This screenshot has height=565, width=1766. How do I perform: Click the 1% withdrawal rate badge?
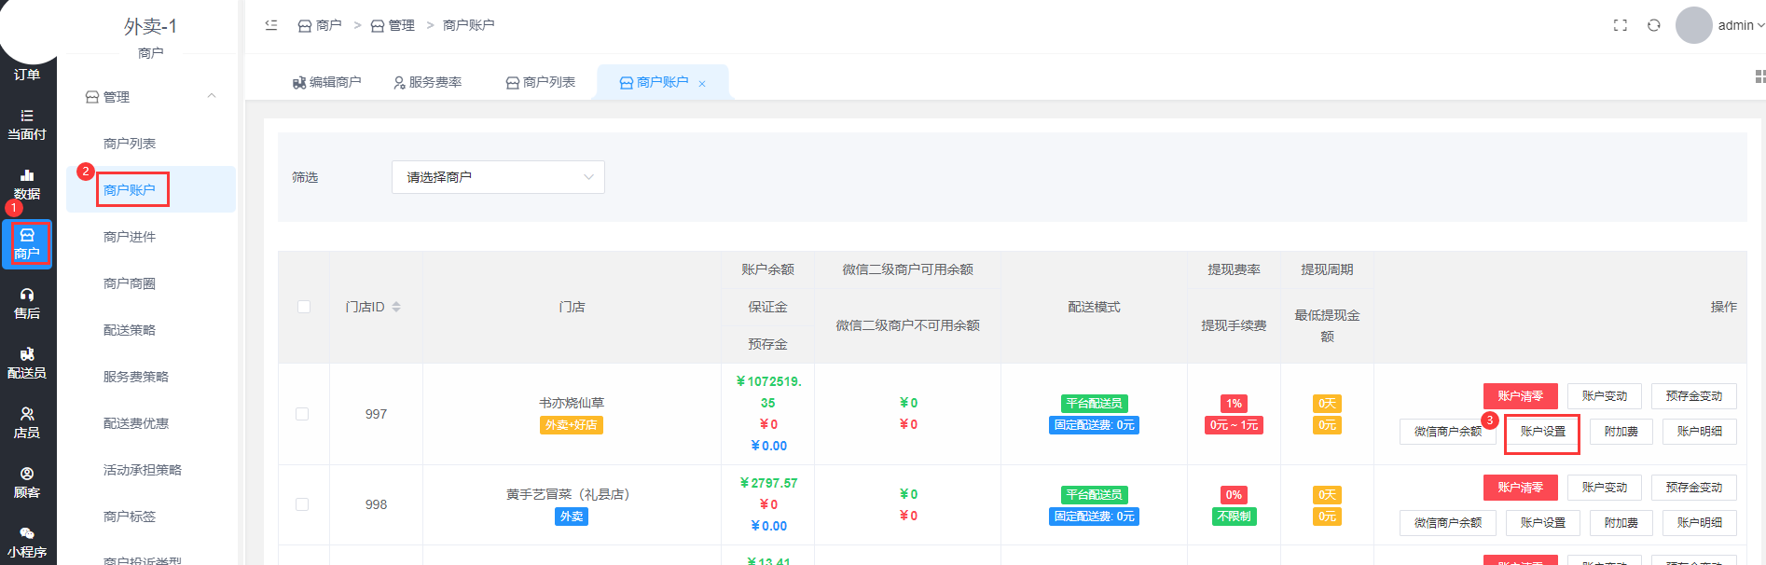pos(1234,404)
